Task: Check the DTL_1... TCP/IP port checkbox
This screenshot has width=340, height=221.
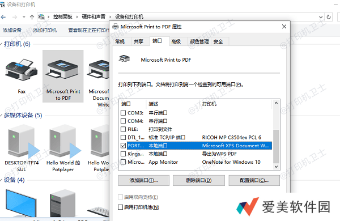Action: pos(123,138)
